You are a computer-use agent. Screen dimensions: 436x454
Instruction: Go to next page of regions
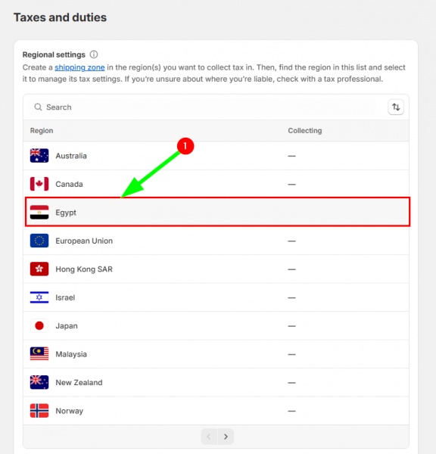tap(226, 437)
